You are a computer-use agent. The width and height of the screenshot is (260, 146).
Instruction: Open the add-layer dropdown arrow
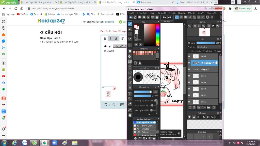point(205,107)
